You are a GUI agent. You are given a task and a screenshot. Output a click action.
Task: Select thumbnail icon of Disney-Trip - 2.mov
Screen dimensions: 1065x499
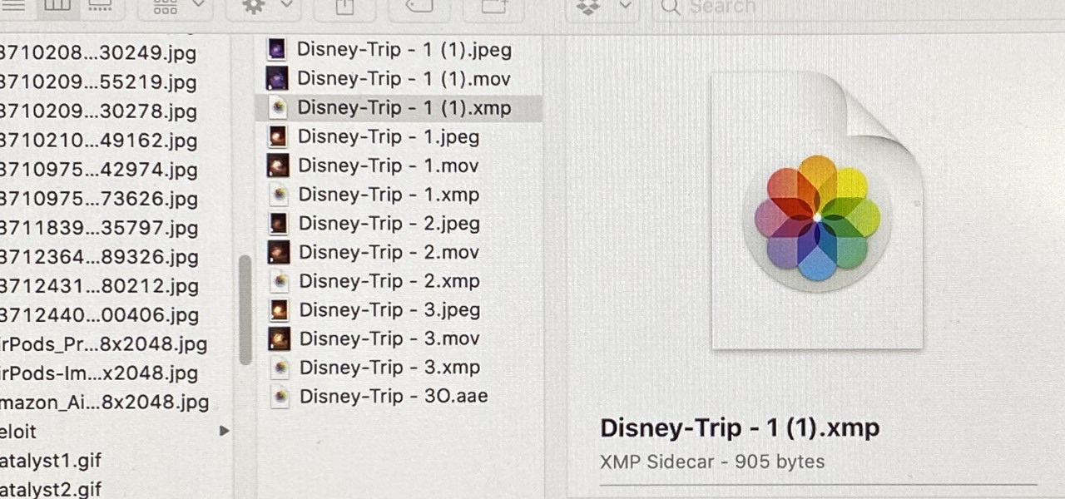tap(279, 252)
